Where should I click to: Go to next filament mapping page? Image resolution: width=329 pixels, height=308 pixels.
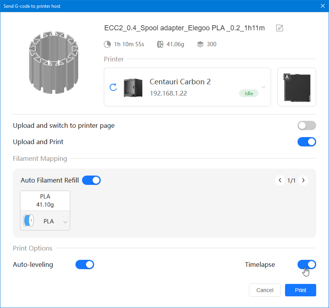click(303, 180)
